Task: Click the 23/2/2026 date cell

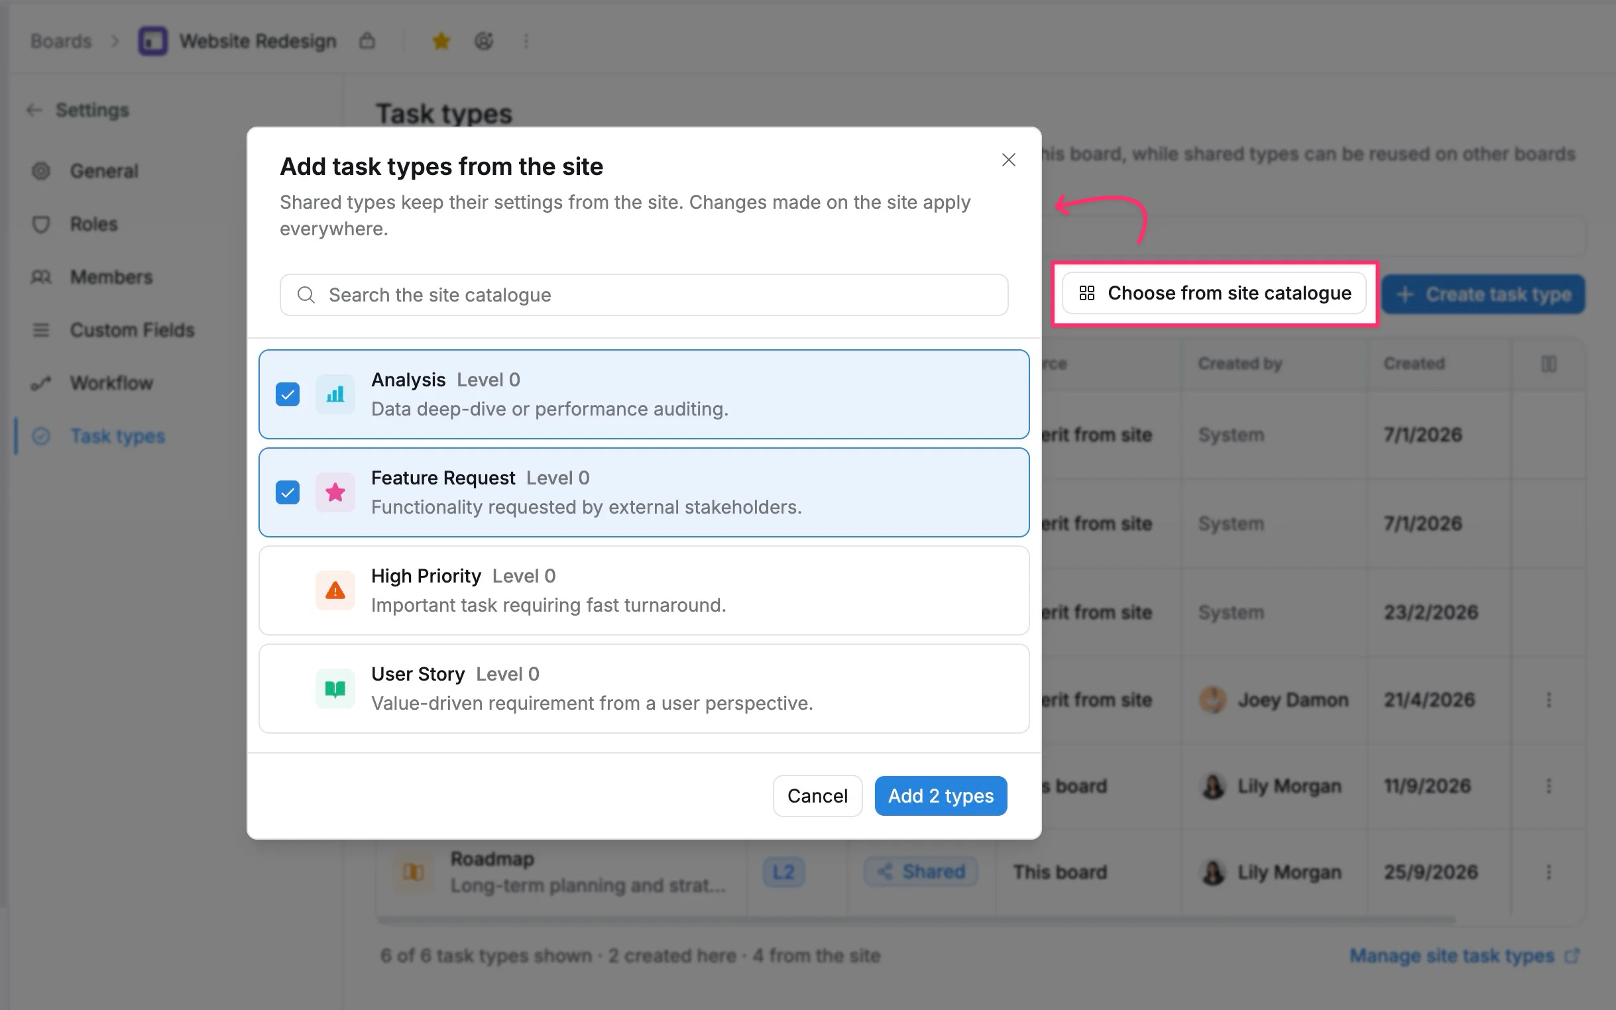Action: [1431, 612]
